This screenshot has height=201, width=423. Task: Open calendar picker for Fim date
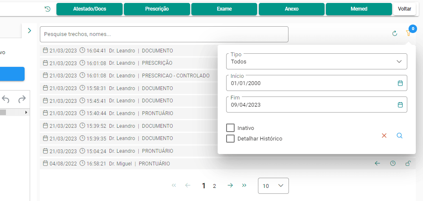click(401, 105)
